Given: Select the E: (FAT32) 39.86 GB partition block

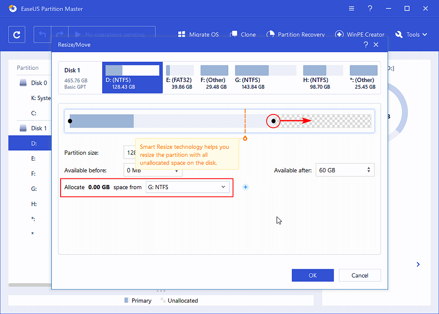Looking at the screenshot, I should coord(180,78).
